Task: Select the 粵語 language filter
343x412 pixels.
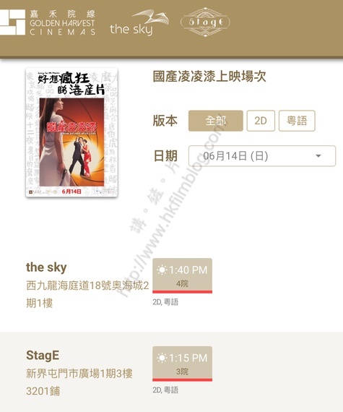Action: 297,121
